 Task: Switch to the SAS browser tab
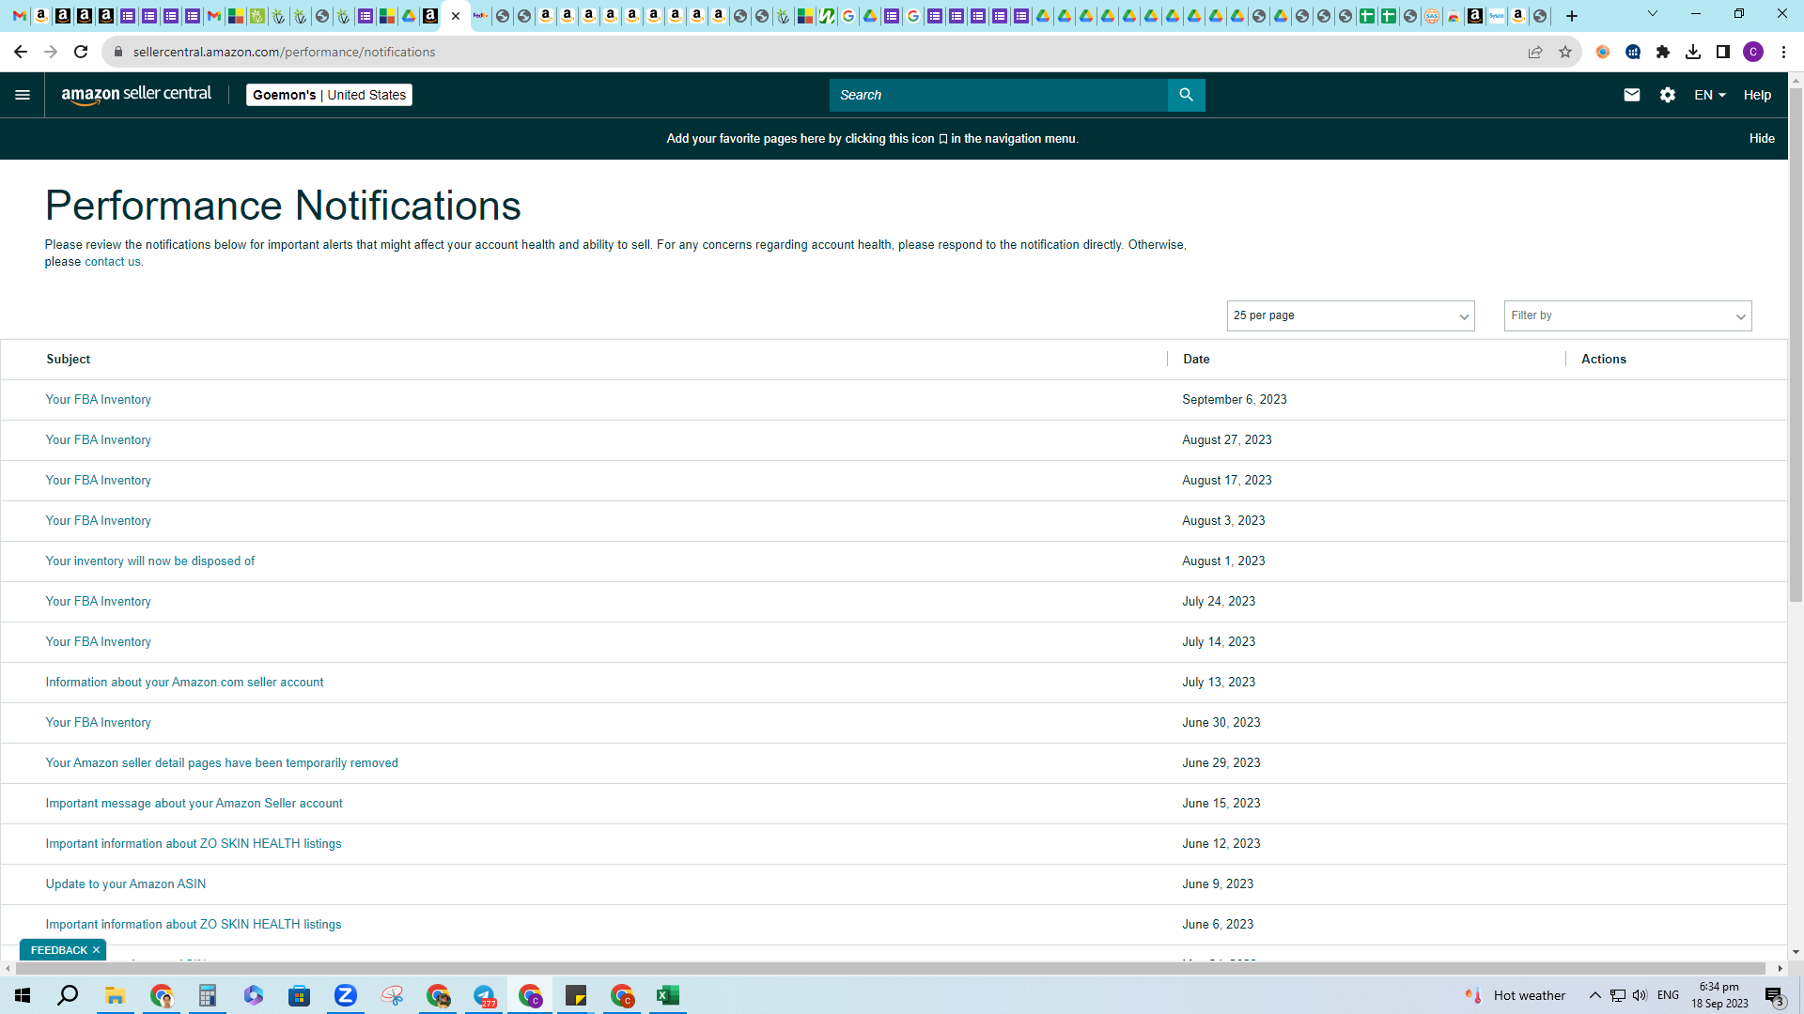click(1431, 16)
